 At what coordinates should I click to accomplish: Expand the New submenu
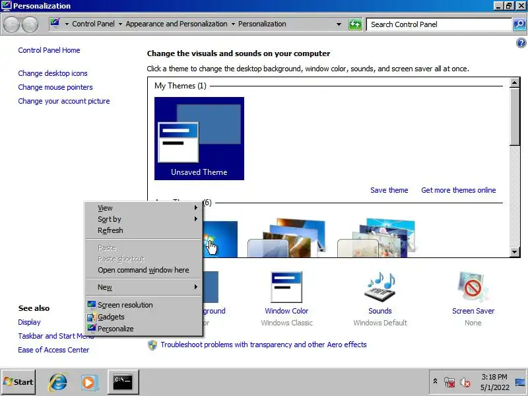tap(144, 287)
